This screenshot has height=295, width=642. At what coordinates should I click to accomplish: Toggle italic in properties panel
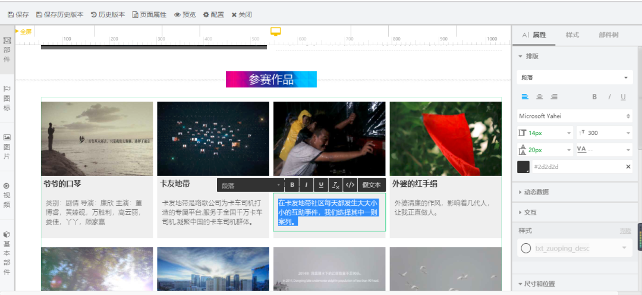(609, 97)
